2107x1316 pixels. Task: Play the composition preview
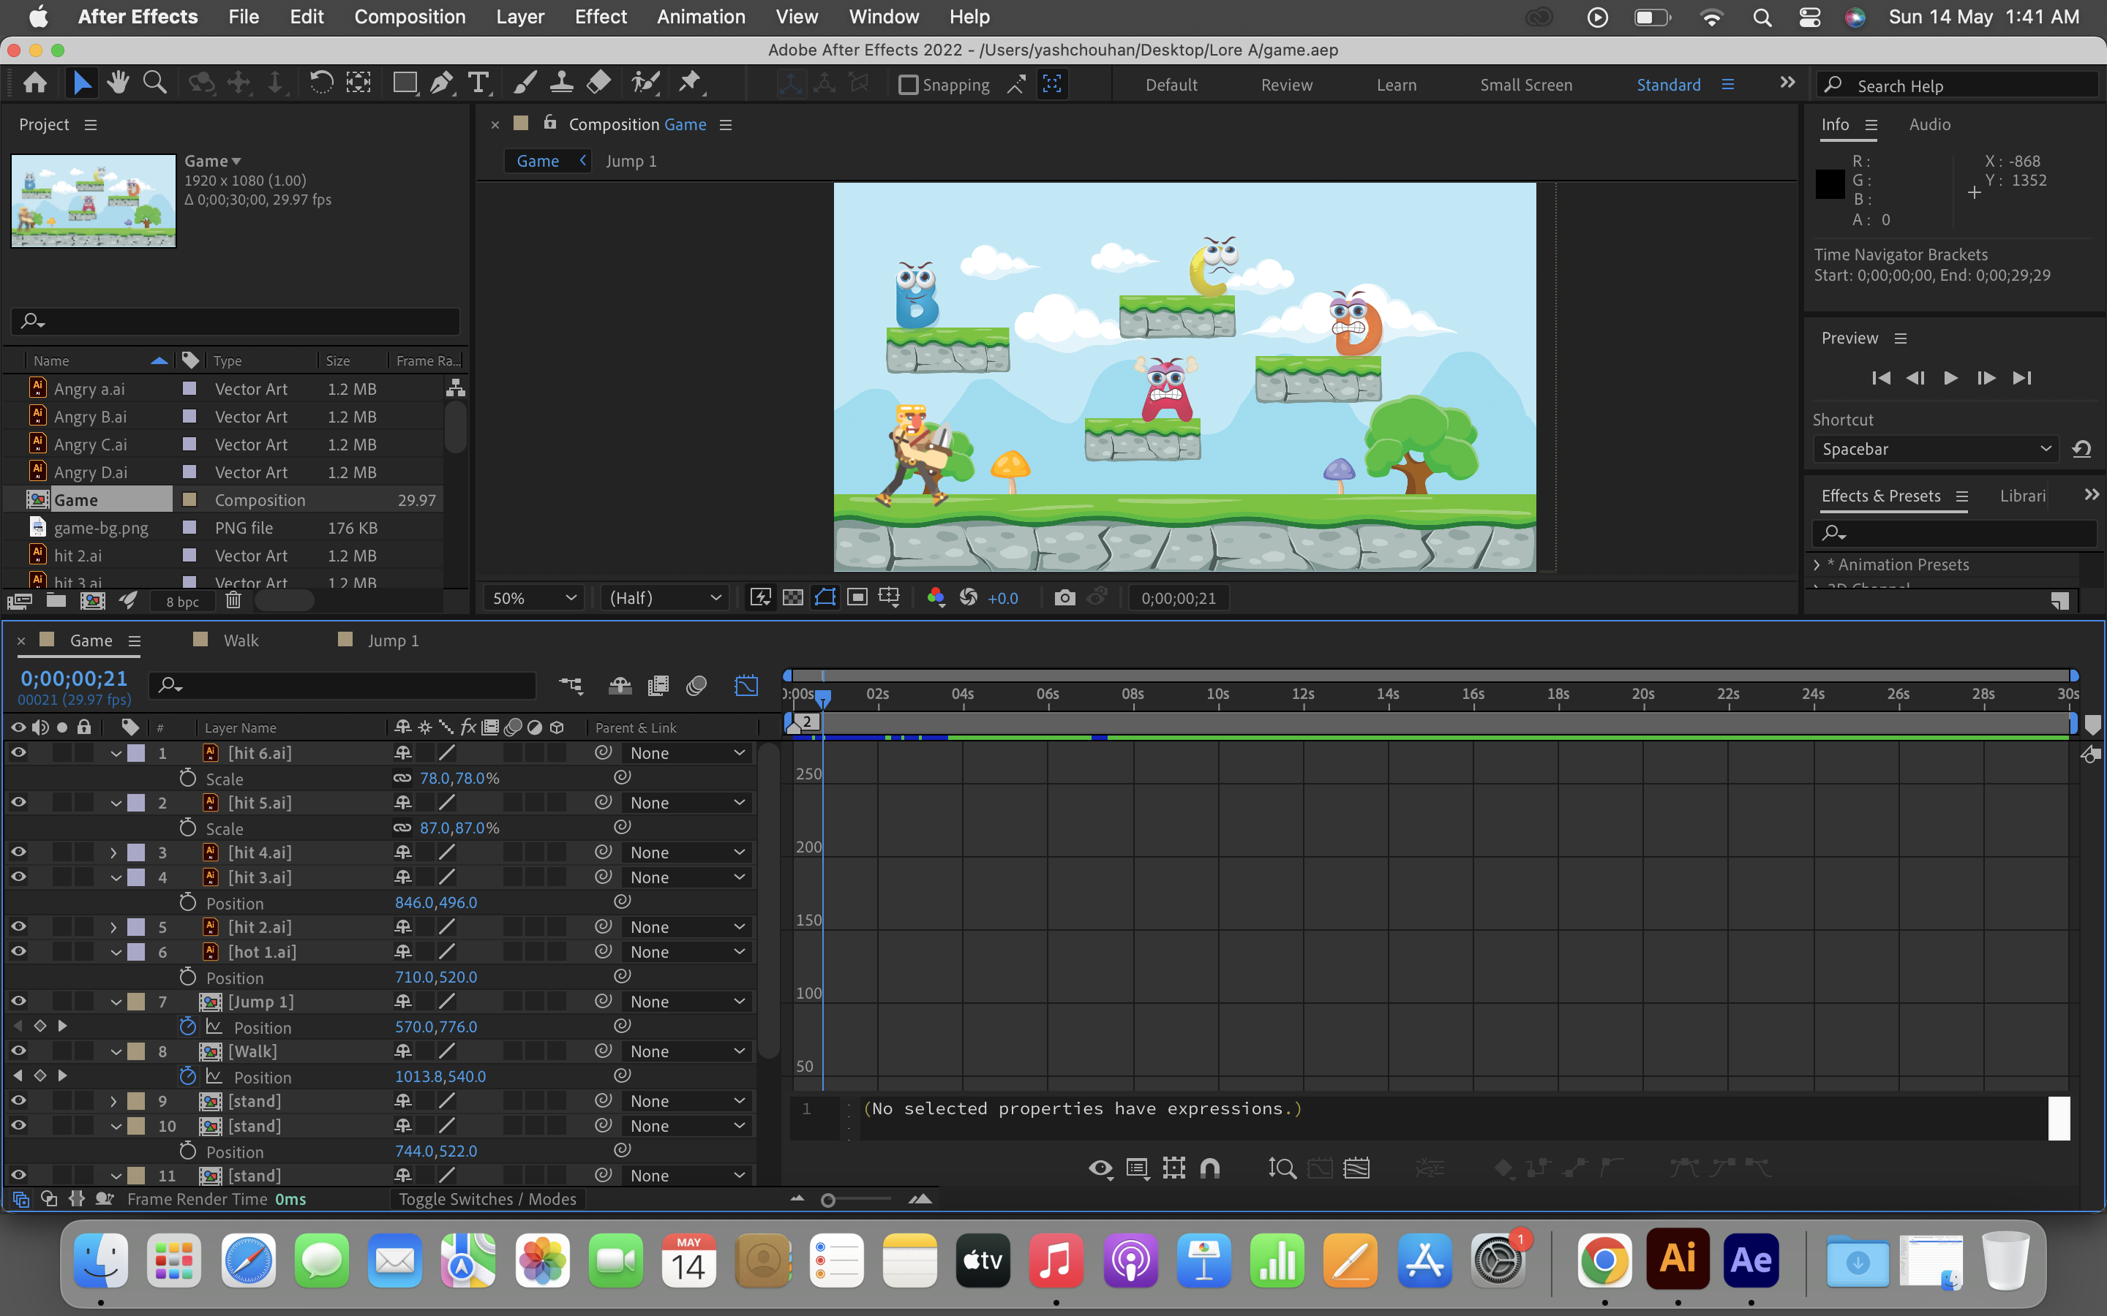tap(1950, 378)
